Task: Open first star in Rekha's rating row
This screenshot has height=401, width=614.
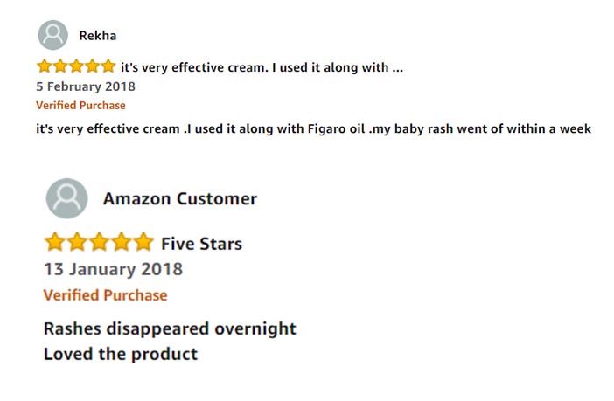Action: [45, 66]
